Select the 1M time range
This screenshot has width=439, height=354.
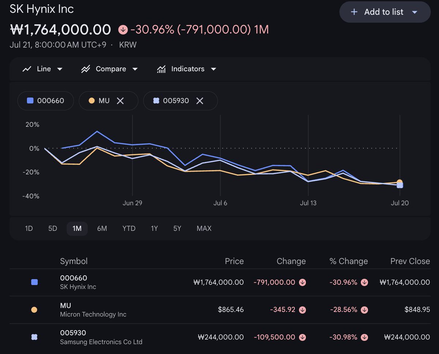(x=77, y=229)
